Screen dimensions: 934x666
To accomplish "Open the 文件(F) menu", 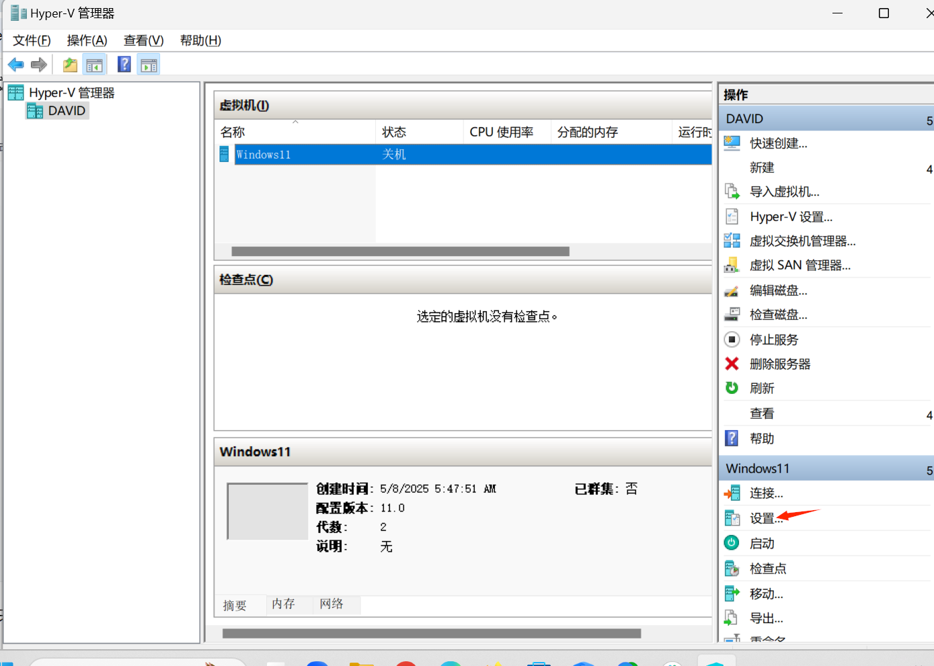I will pos(32,40).
